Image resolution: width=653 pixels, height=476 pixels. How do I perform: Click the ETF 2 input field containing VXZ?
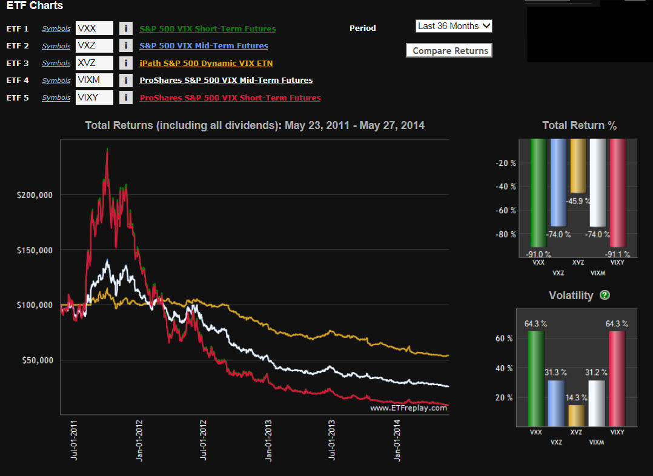pos(94,45)
